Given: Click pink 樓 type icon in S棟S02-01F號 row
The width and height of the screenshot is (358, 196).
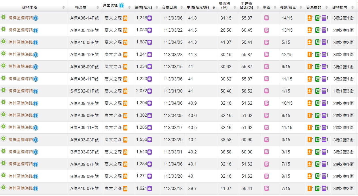Looking at the screenshot, I should 266,91.
